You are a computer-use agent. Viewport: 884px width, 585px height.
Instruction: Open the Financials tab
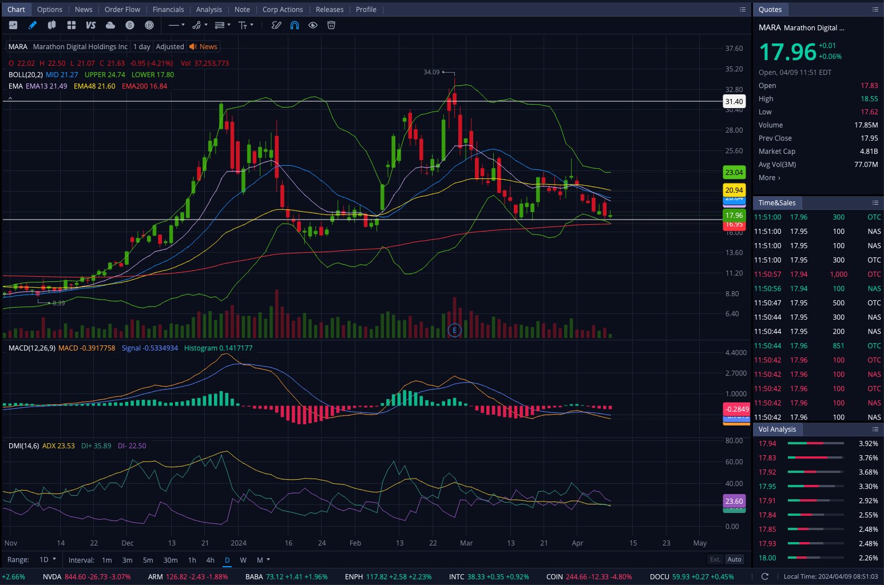[x=168, y=9]
